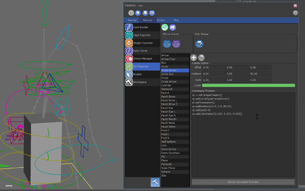Switch to the Startup tab
This screenshot has width=305, height=191.
coord(132,20)
